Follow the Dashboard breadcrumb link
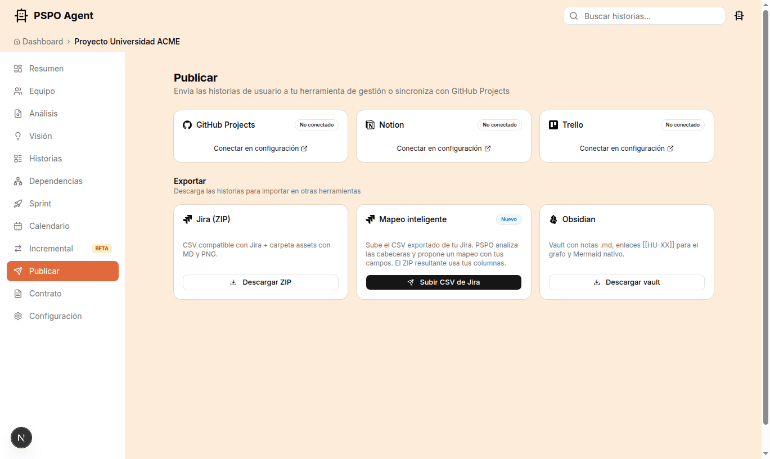Image resolution: width=770 pixels, height=459 pixels. (x=42, y=41)
